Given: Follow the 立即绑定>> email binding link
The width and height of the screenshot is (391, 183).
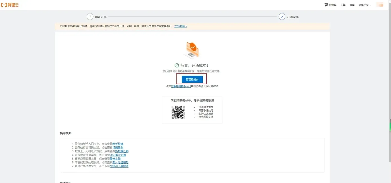Looking at the screenshot, I should tap(181, 26).
